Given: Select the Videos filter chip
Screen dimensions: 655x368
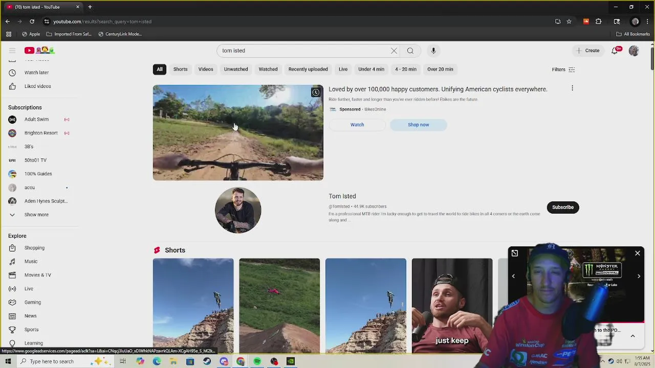Looking at the screenshot, I should click(206, 70).
